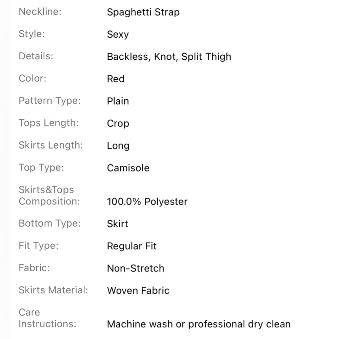Click the "Pattern Type:" label
Screen dimensions: 339x339
[50, 101]
